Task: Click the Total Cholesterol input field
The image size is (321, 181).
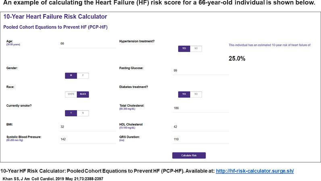Action: (x=200, y=108)
